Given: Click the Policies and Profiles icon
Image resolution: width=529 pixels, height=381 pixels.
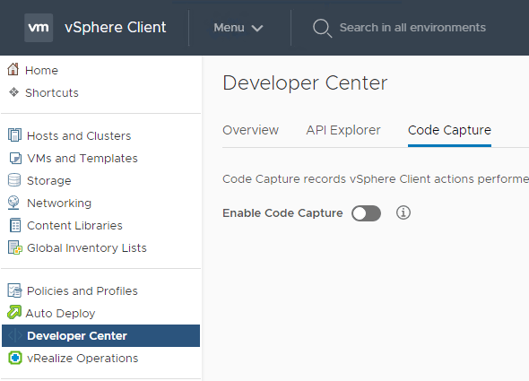Looking at the screenshot, I should pyautogui.click(x=14, y=290).
